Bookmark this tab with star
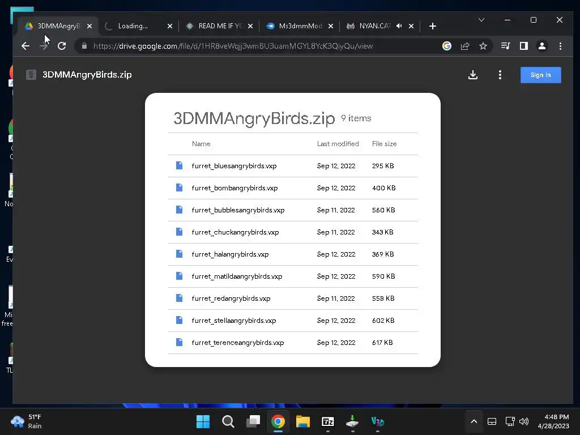580x435 pixels. click(x=483, y=46)
